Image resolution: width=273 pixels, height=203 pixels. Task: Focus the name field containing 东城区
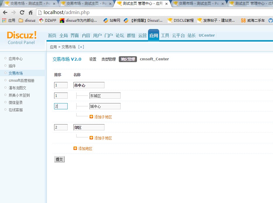[x=105, y=96]
